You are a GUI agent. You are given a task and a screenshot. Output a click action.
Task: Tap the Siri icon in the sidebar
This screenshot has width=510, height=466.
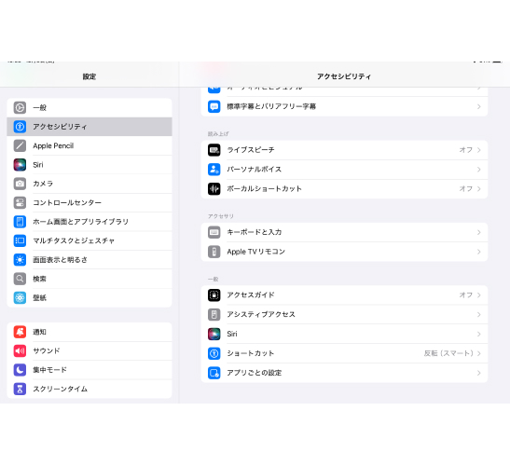point(20,165)
